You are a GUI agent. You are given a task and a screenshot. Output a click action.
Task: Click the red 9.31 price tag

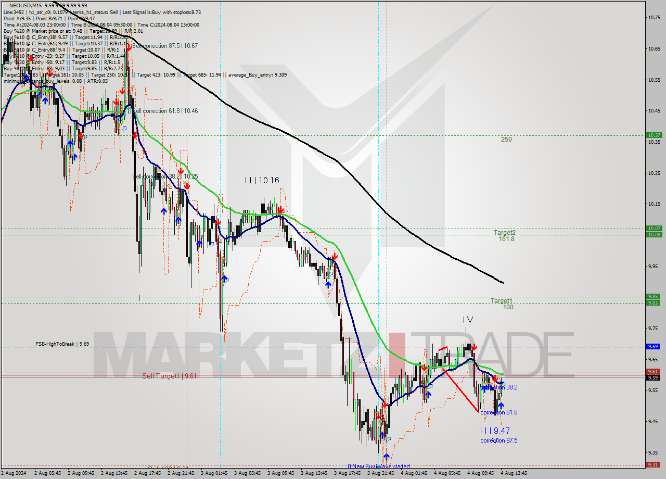click(x=654, y=465)
